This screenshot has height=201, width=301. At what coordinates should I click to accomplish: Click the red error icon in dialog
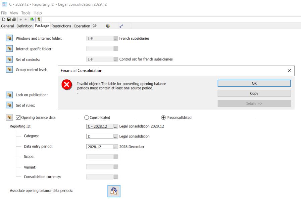[67, 84]
